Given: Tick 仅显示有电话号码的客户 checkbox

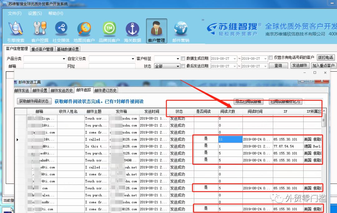Looking at the screenshot, I should (271, 58).
